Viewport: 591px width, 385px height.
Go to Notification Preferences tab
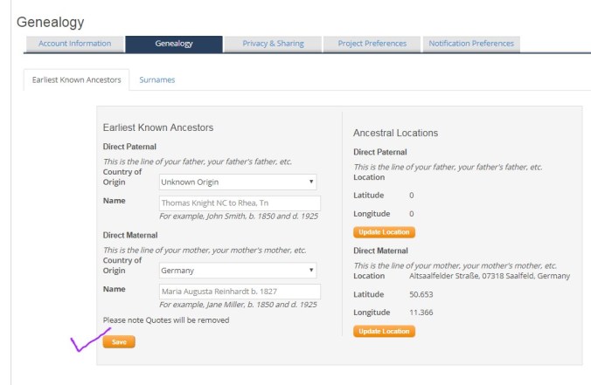pos(470,44)
